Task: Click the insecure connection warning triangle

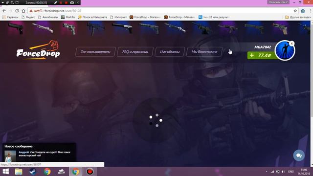Action: tap(31, 11)
